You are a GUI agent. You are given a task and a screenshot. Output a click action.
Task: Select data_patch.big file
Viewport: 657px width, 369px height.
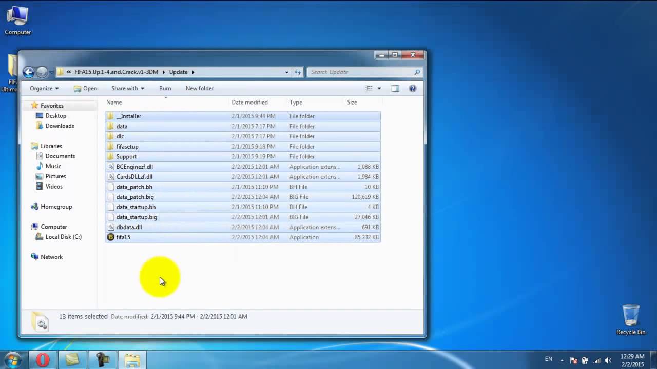(x=243, y=197)
